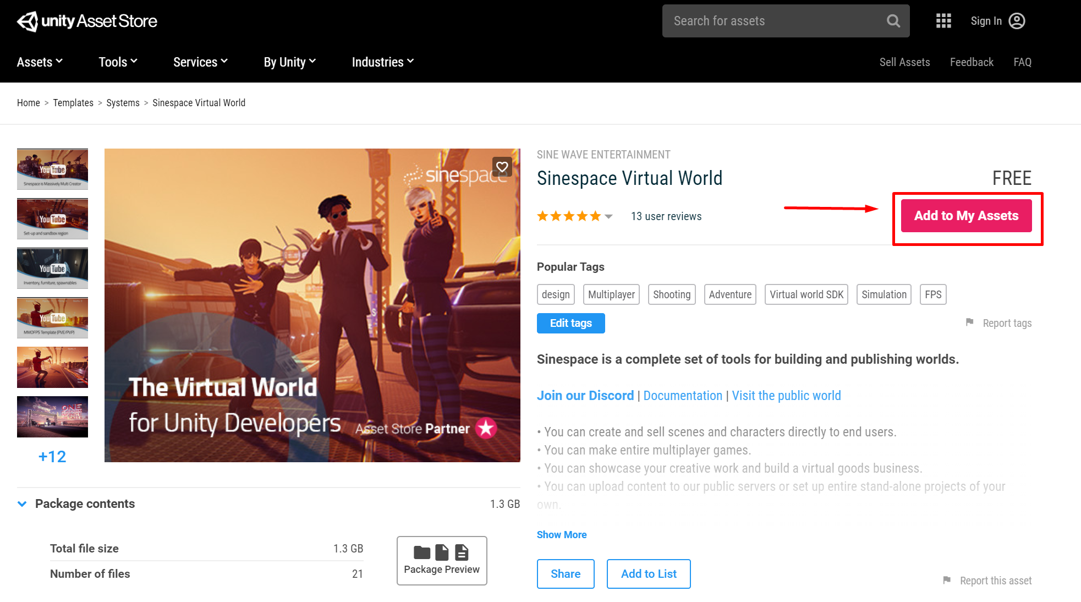The width and height of the screenshot is (1081, 602).
Task: Collapse the Package contents section
Action: click(22, 504)
